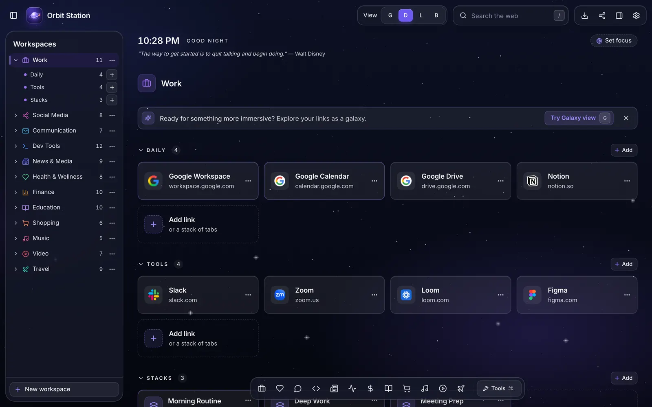Dismiss the galaxy view banner
Image resolution: width=652 pixels, height=407 pixels.
pyautogui.click(x=626, y=118)
